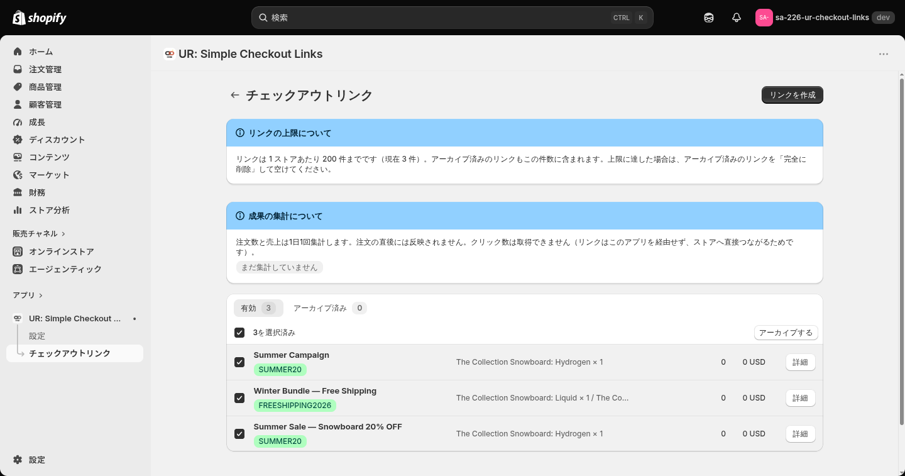Click the エージェンティック channel icon
905x476 pixels.
[x=18, y=269]
